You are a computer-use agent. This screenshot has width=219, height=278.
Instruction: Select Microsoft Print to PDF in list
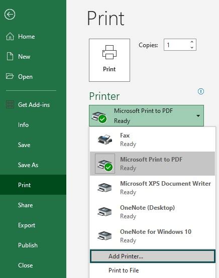tap(153, 164)
